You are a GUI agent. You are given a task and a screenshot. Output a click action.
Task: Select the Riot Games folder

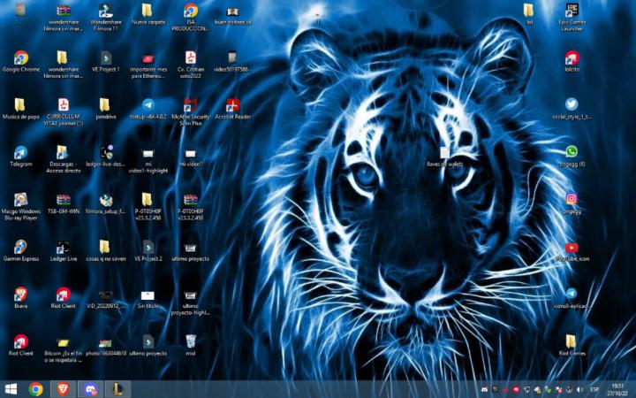click(572, 341)
